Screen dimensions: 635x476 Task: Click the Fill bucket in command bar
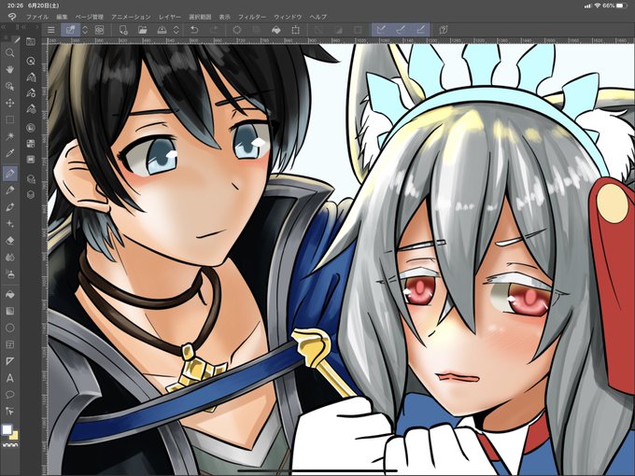coord(275,30)
